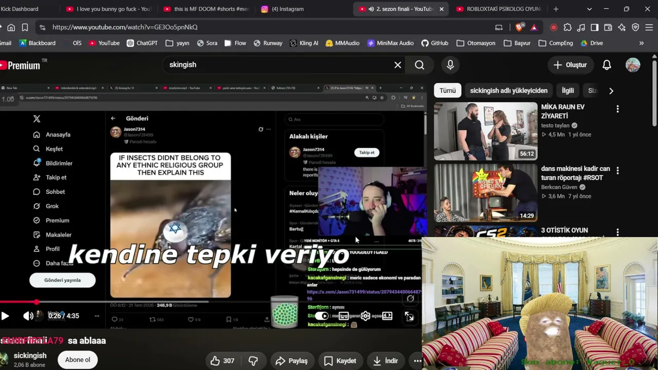The width and height of the screenshot is (658, 370).
Task: Show hidden bookmarks with the chevron
Action: pyautogui.click(x=641, y=43)
